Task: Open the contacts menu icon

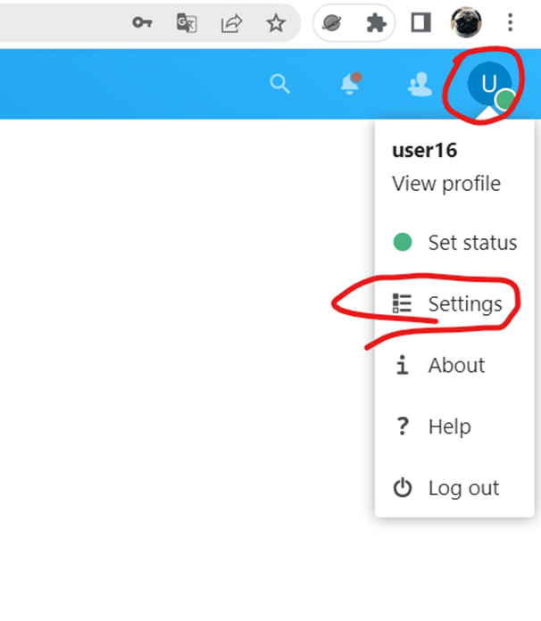Action: [x=419, y=84]
